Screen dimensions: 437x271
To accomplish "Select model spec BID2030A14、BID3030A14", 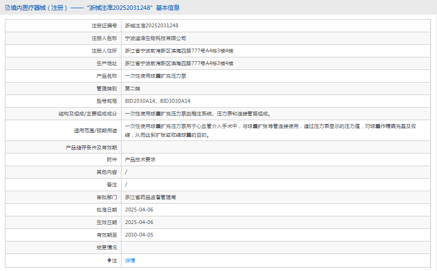I will [x=158, y=101].
